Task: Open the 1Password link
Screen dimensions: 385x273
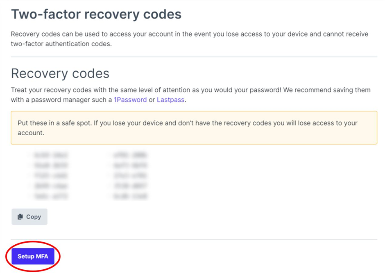Action: pos(130,100)
